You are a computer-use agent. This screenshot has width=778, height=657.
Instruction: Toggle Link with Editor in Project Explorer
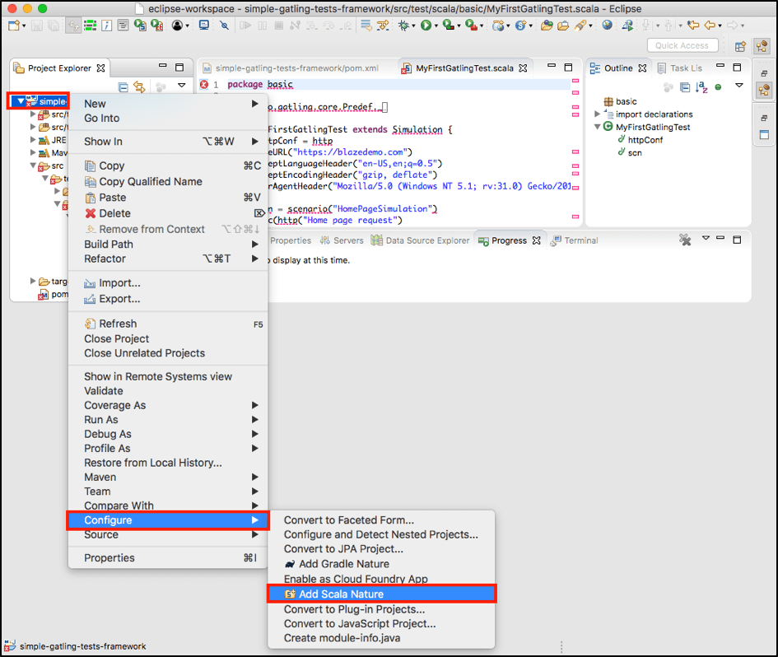139,87
